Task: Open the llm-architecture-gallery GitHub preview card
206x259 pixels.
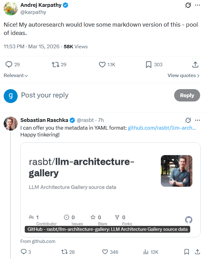Action: [110, 186]
